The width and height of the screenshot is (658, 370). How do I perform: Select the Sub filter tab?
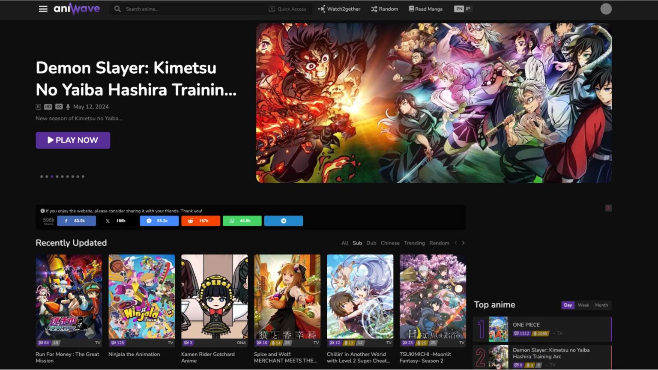point(357,243)
